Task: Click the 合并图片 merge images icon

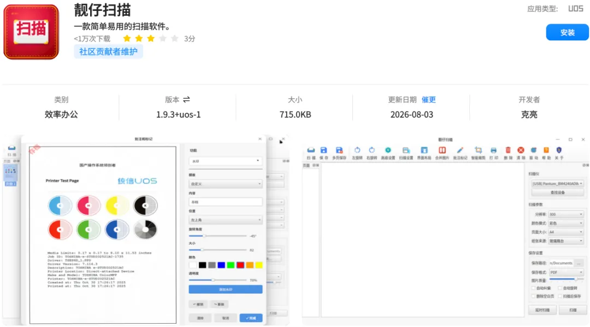Action: point(442,150)
